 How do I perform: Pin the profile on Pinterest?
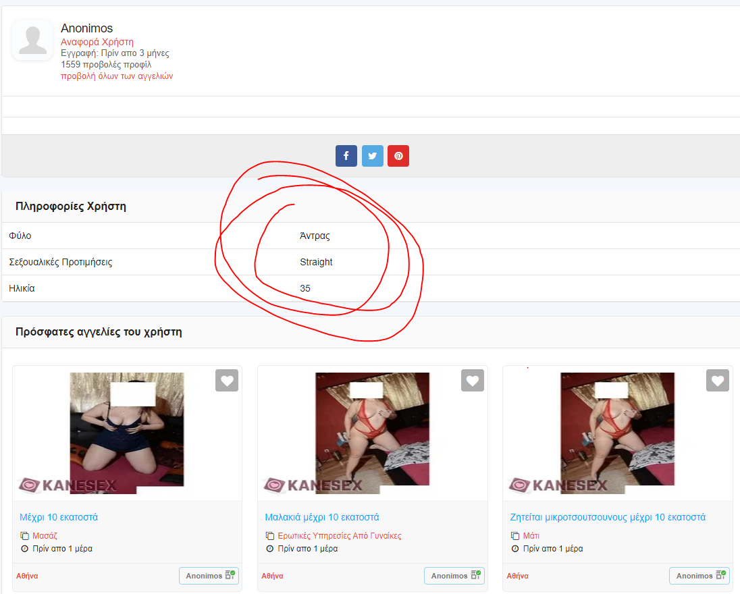398,156
